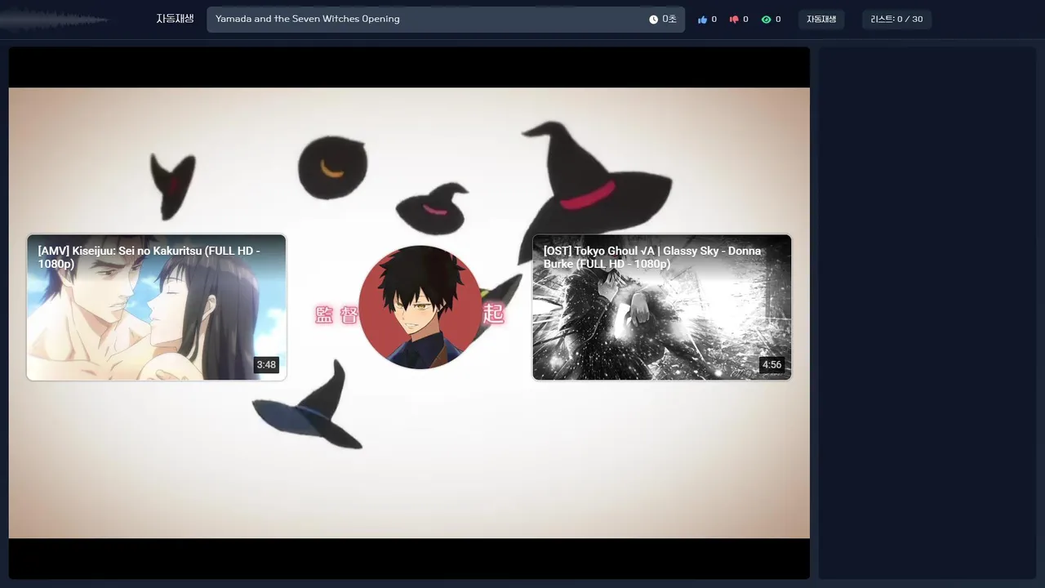Click the 자동재생 label left of title bar
Viewport: 1045px width, 588px height.
click(x=175, y=19)
